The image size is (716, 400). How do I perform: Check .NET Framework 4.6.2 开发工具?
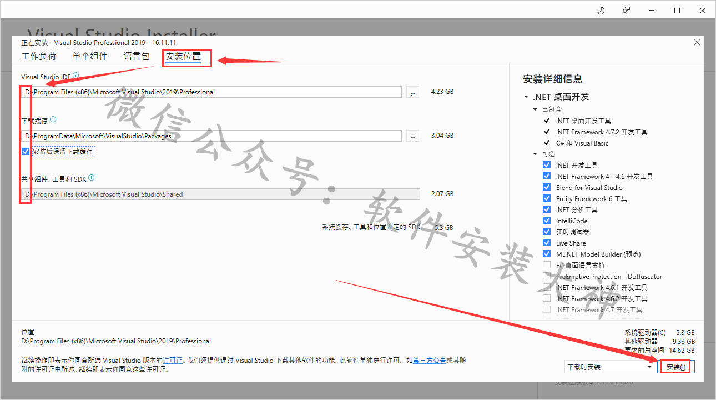547,298
